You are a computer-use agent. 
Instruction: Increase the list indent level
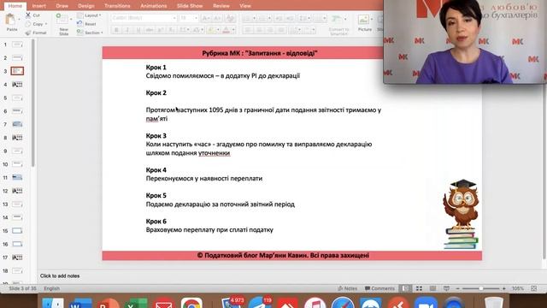tap(290, 18)
